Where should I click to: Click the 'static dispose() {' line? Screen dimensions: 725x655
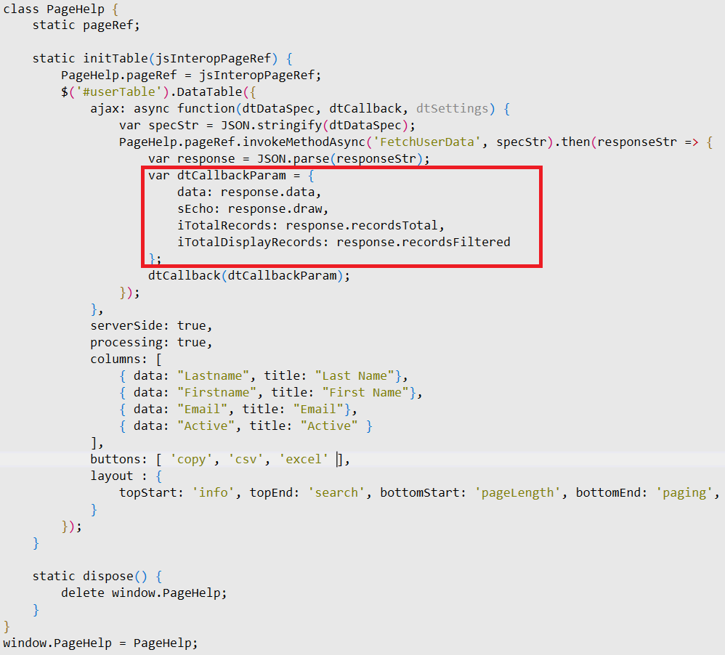click(x=97, y=577)
